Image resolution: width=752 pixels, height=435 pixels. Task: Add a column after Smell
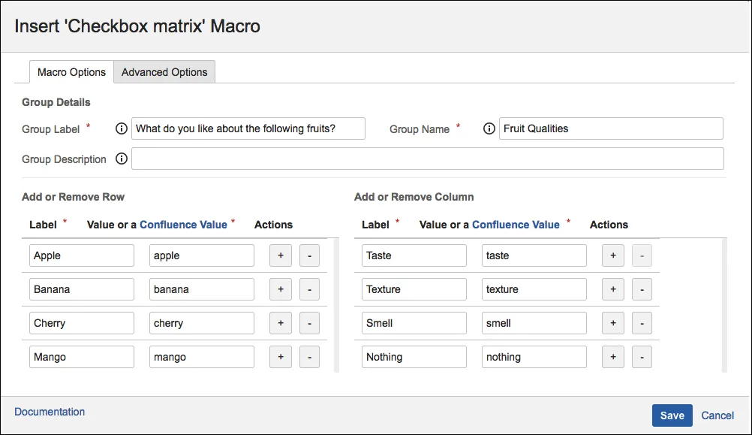pos(613,323)
